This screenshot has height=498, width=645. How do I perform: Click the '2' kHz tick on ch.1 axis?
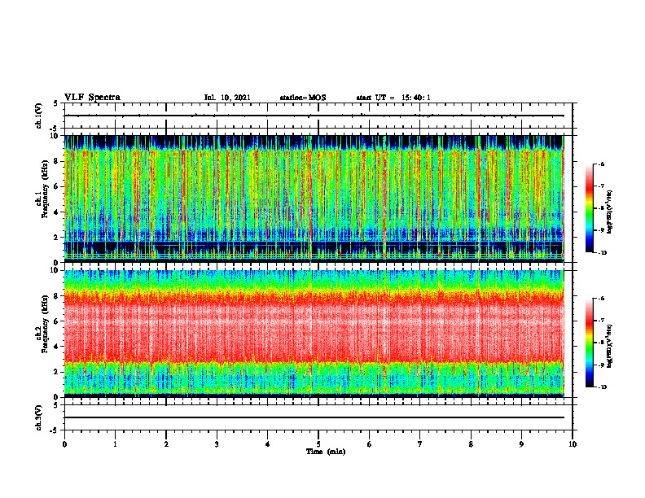coord(57,237)
